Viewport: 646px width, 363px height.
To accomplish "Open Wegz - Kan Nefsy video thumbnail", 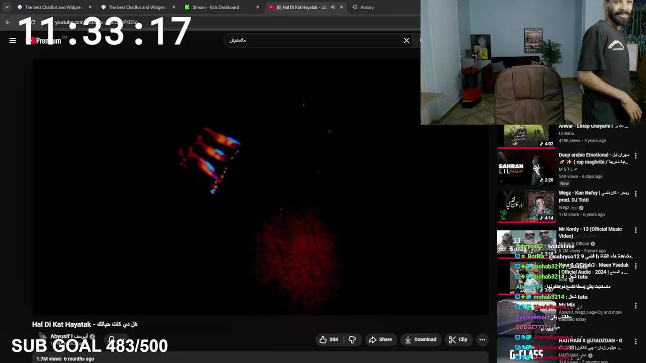I will 526,206.
